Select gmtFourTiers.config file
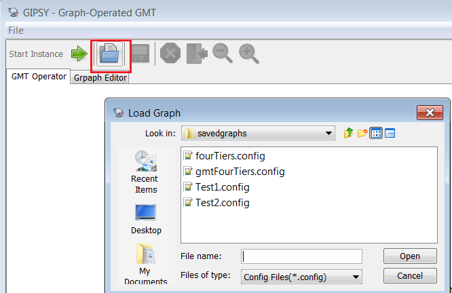 pos(234,172)
